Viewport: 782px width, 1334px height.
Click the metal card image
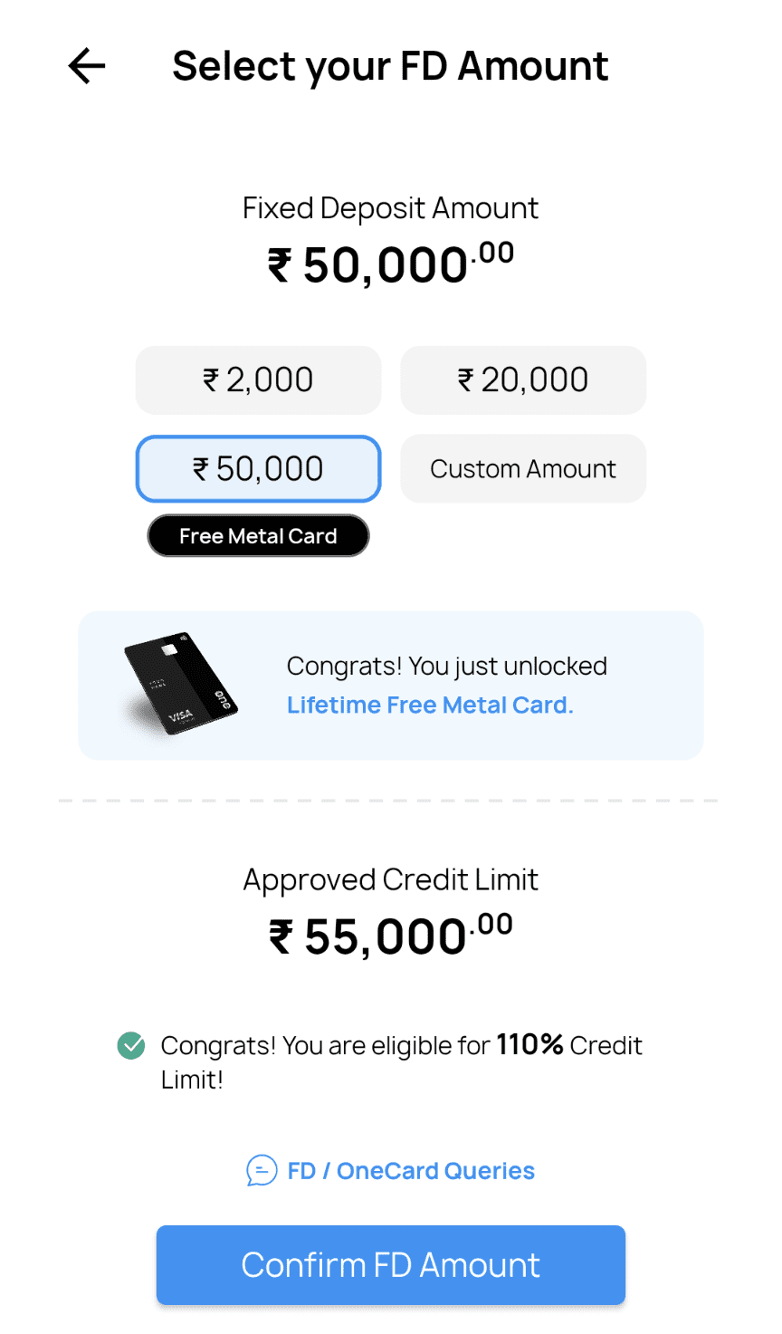coord(180,684)
